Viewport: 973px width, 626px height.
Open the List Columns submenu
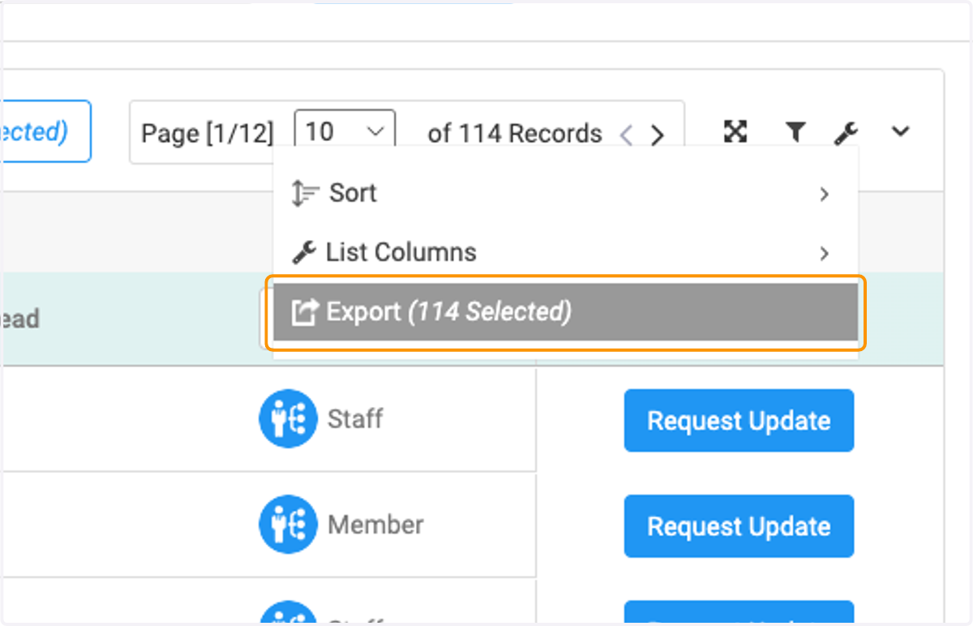565,253
